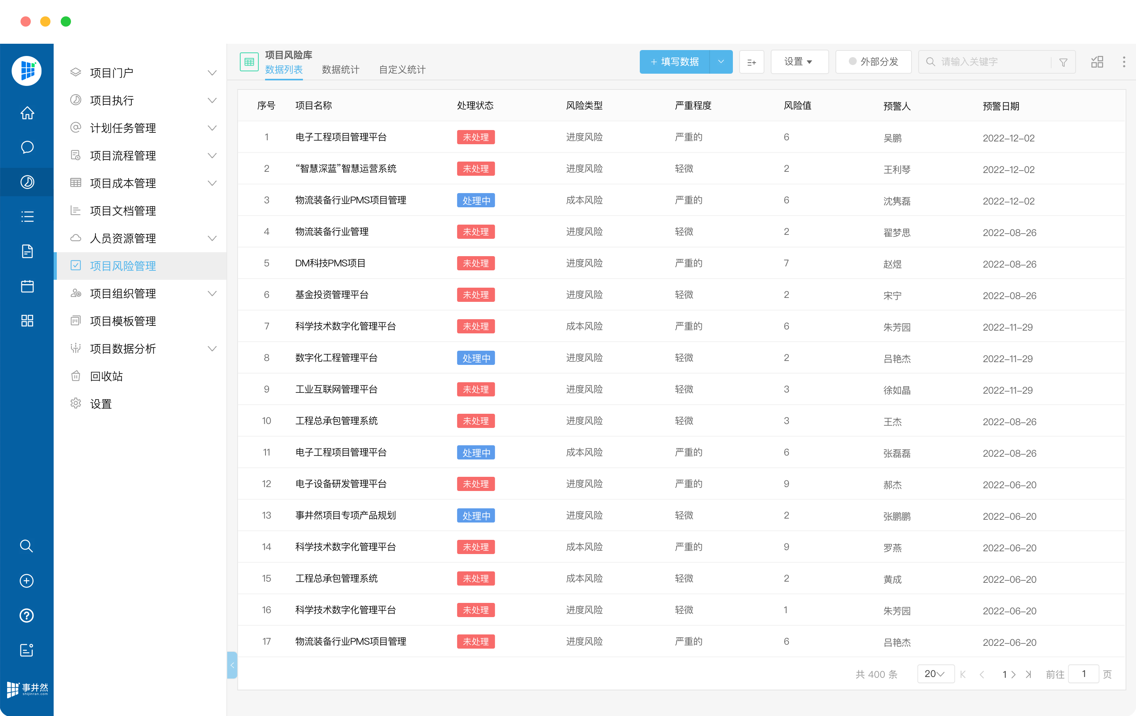Click the 填写数据 button
The height and width of the screenshot is (716, 1136).
coord(674,62)
